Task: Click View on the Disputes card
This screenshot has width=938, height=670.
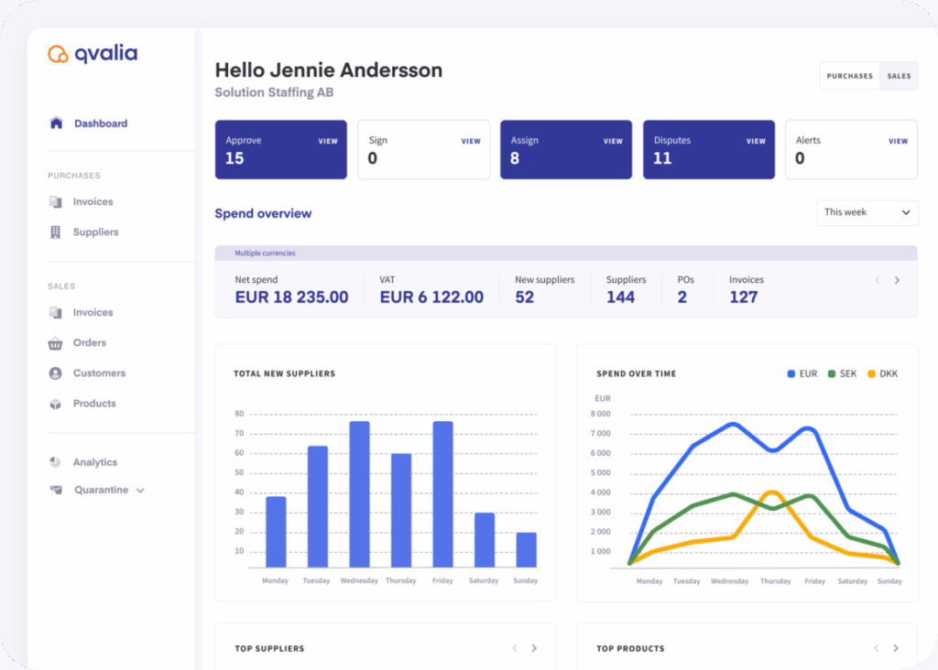Action: point(756,142)
